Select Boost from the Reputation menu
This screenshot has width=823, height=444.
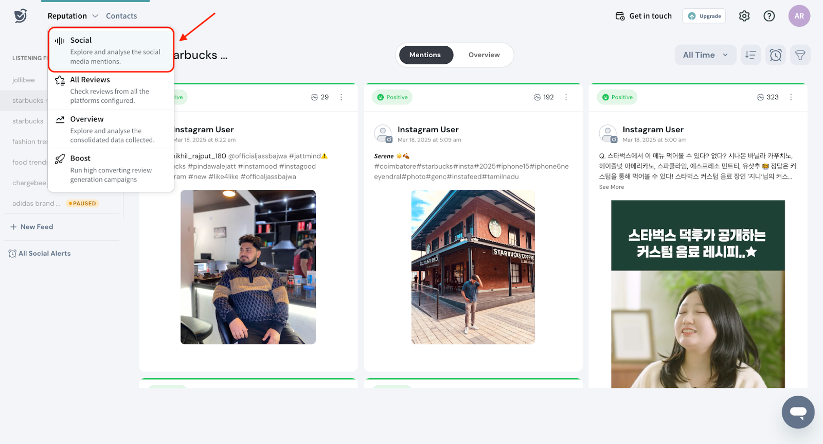[x=111, y=168]
